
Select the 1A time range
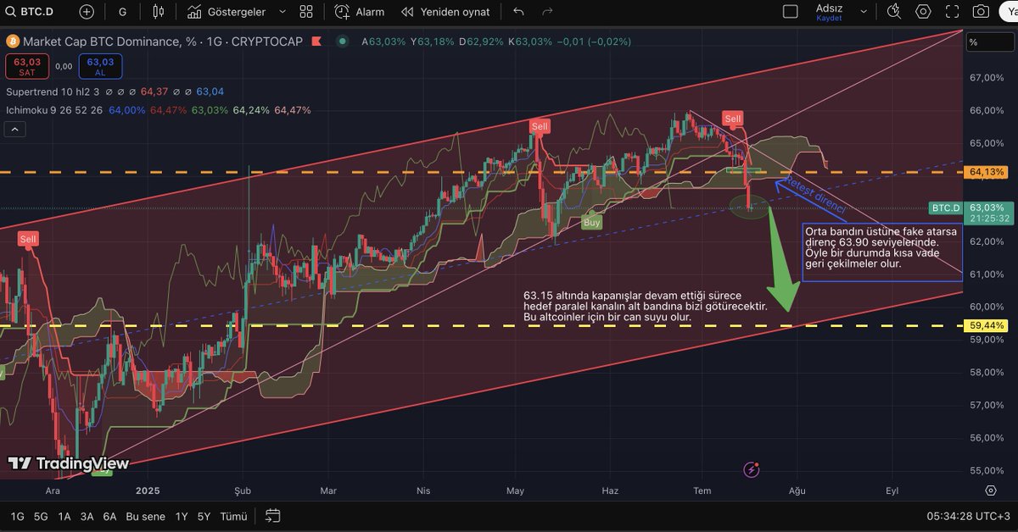pyautogui.click(x=64, y=516)
